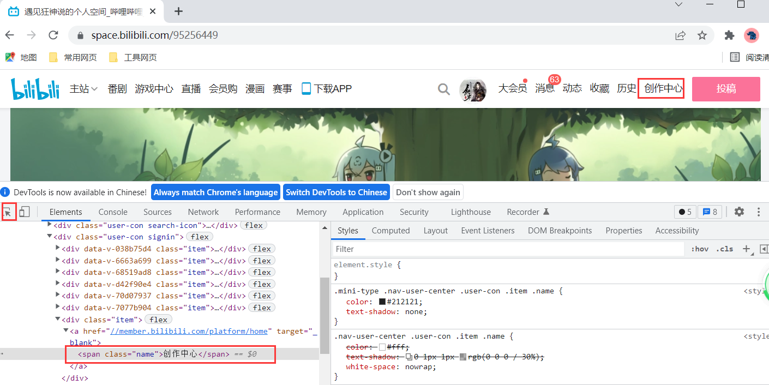Open the extensions puzzle icon
This screenshot has width=769, height=385.
[x=729, y=35]
